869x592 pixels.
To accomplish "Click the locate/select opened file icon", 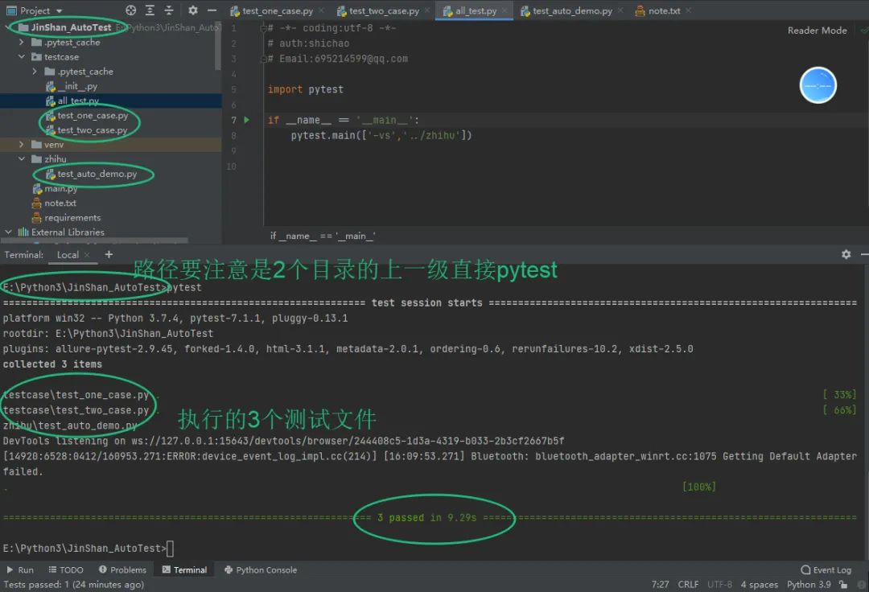I will coord(131,10).
